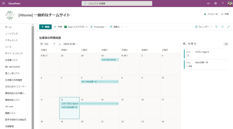Click the 共有 share button in site header
Image resolution: width=233 pixels, height=129 pixels.
[225, 14]
